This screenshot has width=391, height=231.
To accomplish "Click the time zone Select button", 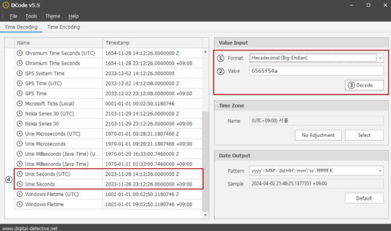I will (x=364, y=135).
